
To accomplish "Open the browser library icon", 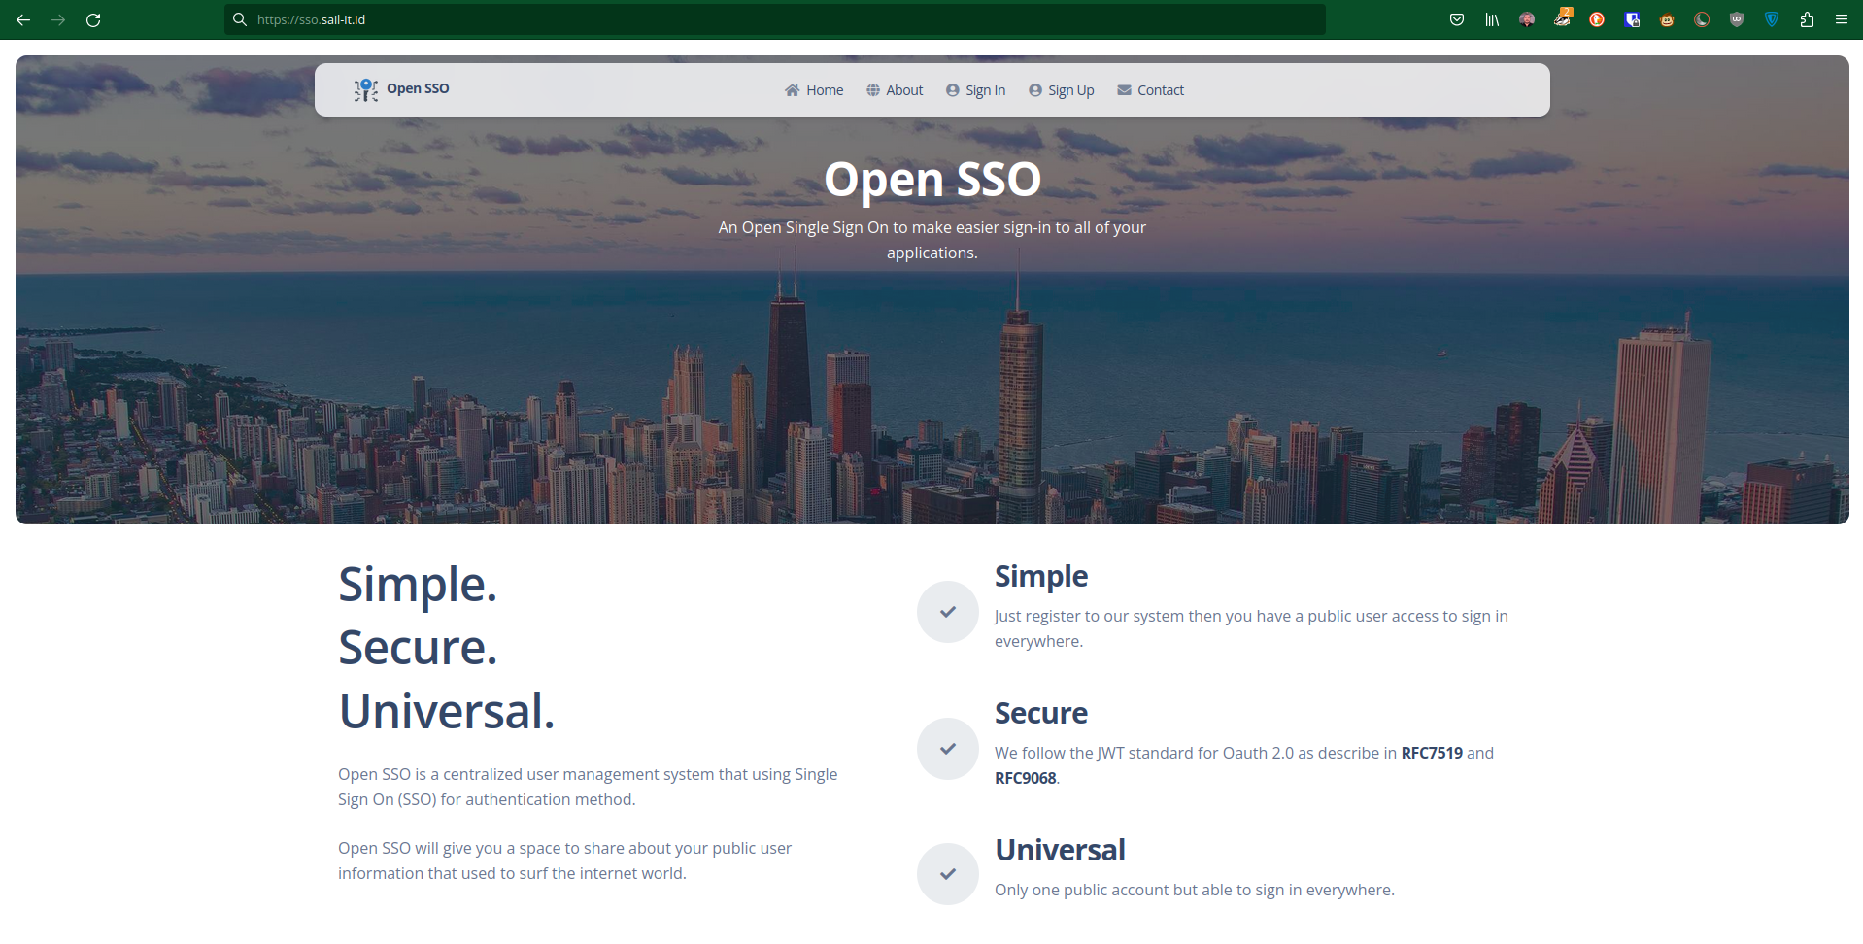I will coord(1492,19).
